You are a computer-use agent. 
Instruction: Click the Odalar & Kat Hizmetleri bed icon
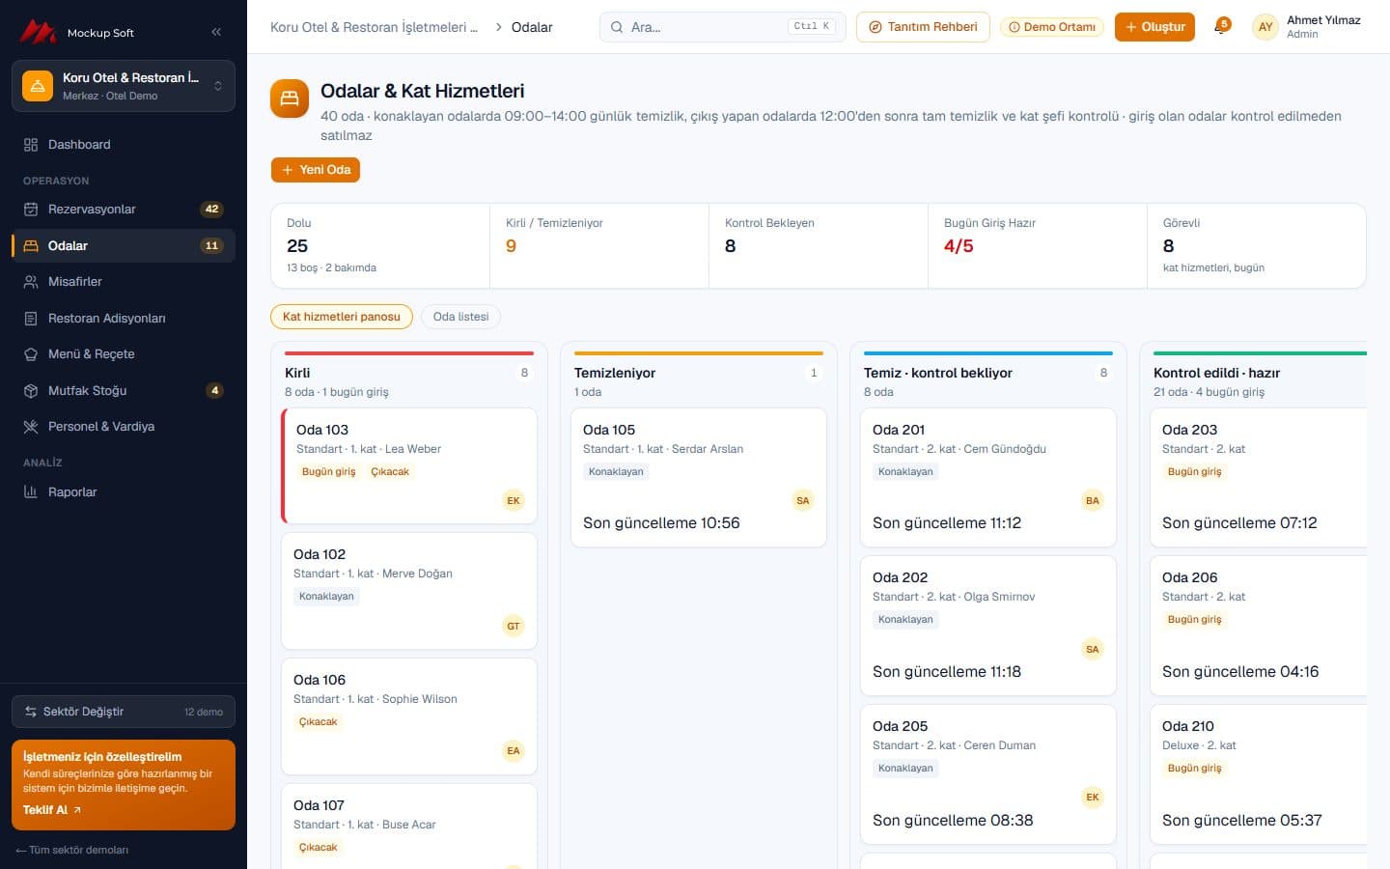[x=290, y=98]
